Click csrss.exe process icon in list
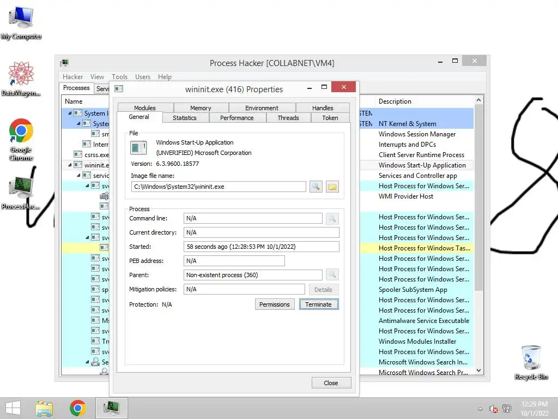The image size is (558, 419). 78,154
